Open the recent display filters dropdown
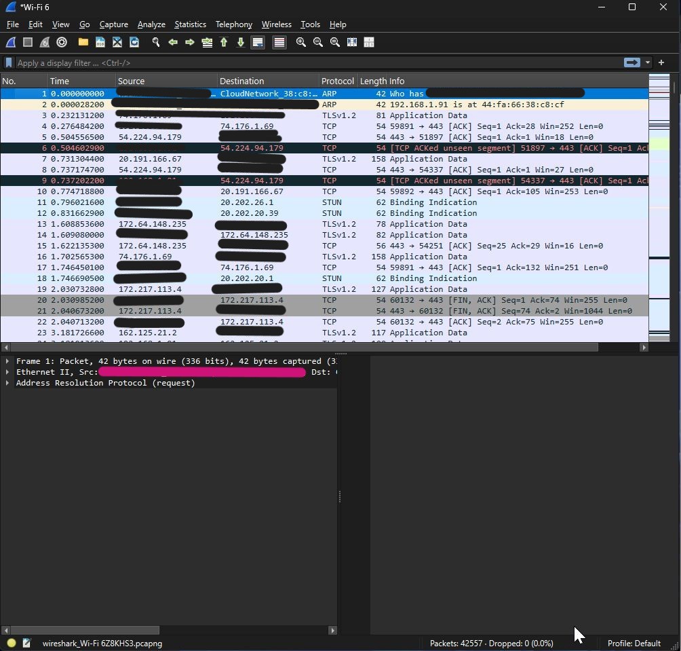This screenshot has width=681, height=651. pos(648,62)
